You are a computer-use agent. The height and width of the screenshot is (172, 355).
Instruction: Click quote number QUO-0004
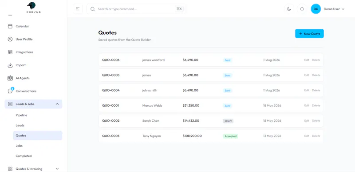click(110, 90)
